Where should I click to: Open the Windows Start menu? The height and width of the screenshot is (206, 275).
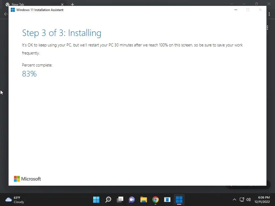click(x=96, y=200)
